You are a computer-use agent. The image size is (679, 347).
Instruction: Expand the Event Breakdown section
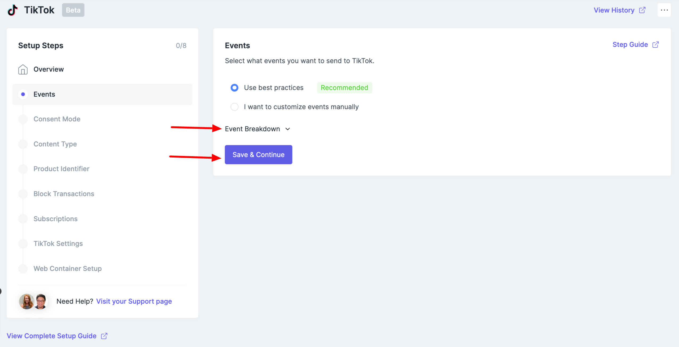(x=252, y=129)
